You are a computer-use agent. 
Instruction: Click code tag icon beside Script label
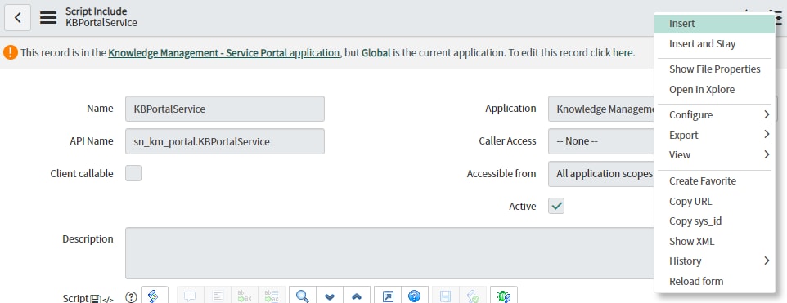pos(107,300)
